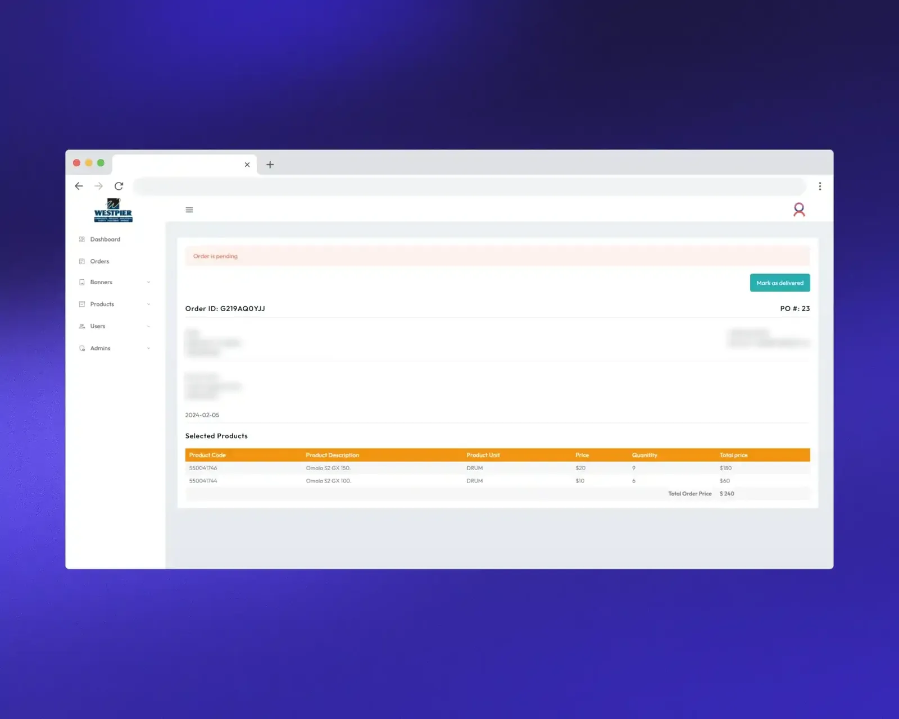Click product code 550041746
The height and width of the screenshot is (719, 899).
tap(203, 468)
